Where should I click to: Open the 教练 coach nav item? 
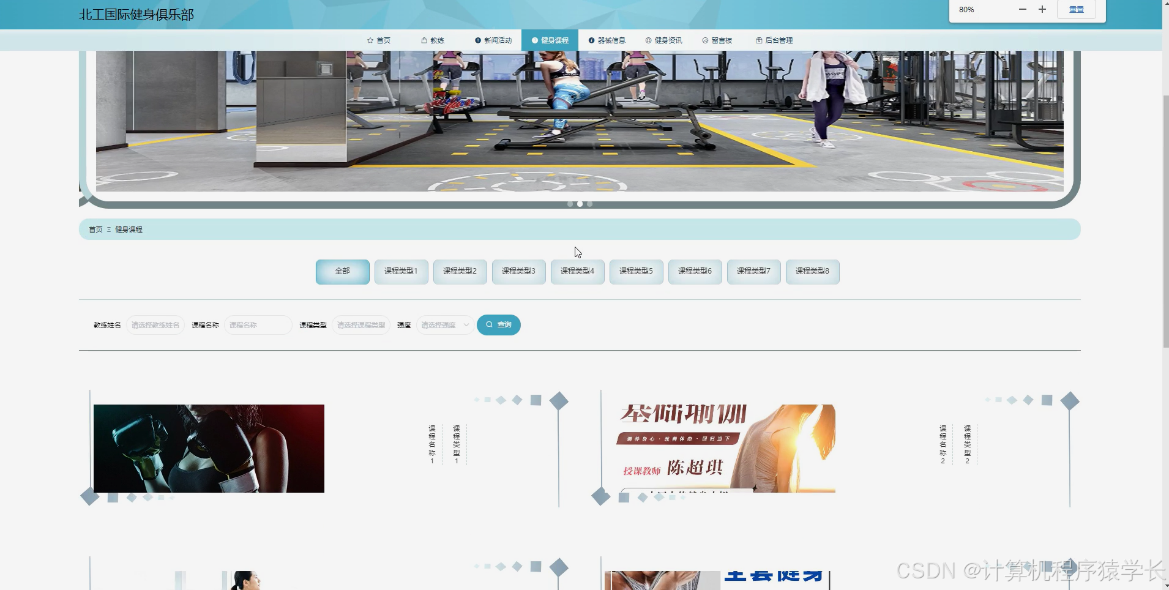tap(433, 40)
